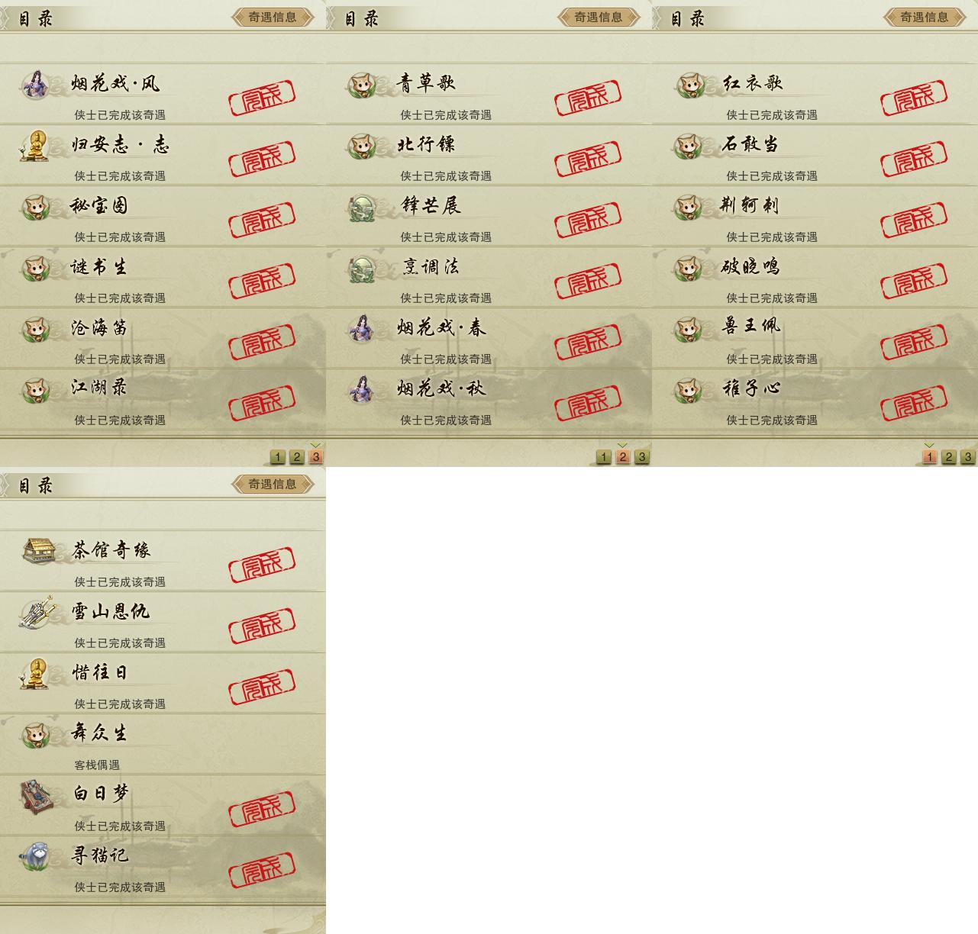Click 奇遇信息 button above 茶馆奇缘

(x=273, y=484)
